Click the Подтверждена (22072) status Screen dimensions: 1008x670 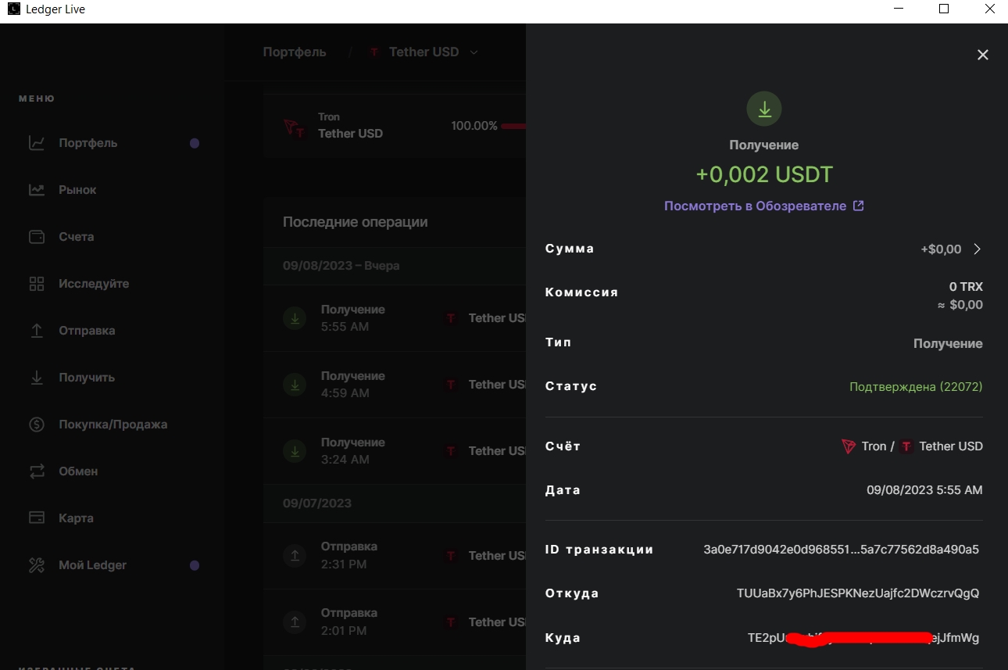click(x=916, y=387)
